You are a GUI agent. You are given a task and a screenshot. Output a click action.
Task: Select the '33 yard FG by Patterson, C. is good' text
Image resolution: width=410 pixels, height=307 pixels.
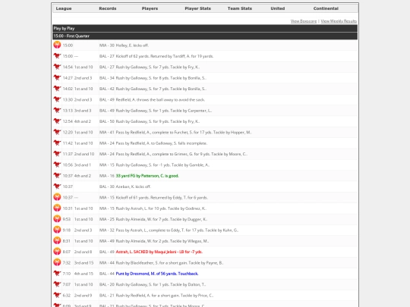(x=147, y=176)
